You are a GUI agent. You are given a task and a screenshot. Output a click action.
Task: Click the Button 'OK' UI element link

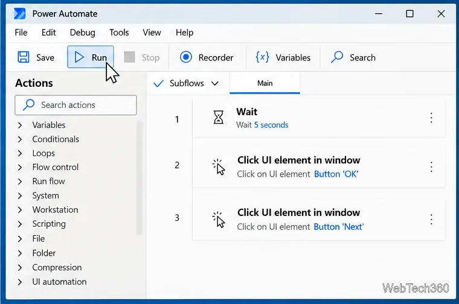pyautogui.click(x=336, y=174)
